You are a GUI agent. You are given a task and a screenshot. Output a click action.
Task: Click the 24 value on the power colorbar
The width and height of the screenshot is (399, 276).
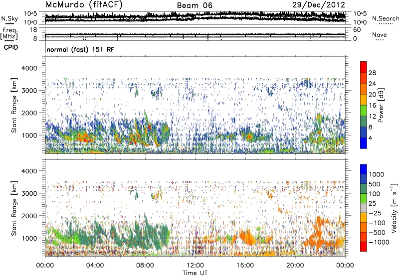[372, 84]
